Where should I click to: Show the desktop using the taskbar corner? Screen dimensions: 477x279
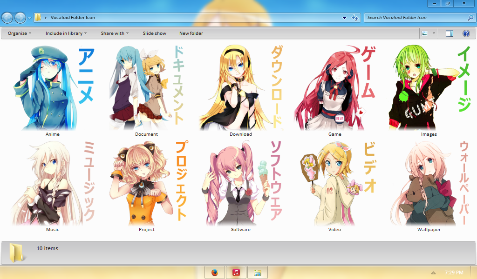pos(475,272)
